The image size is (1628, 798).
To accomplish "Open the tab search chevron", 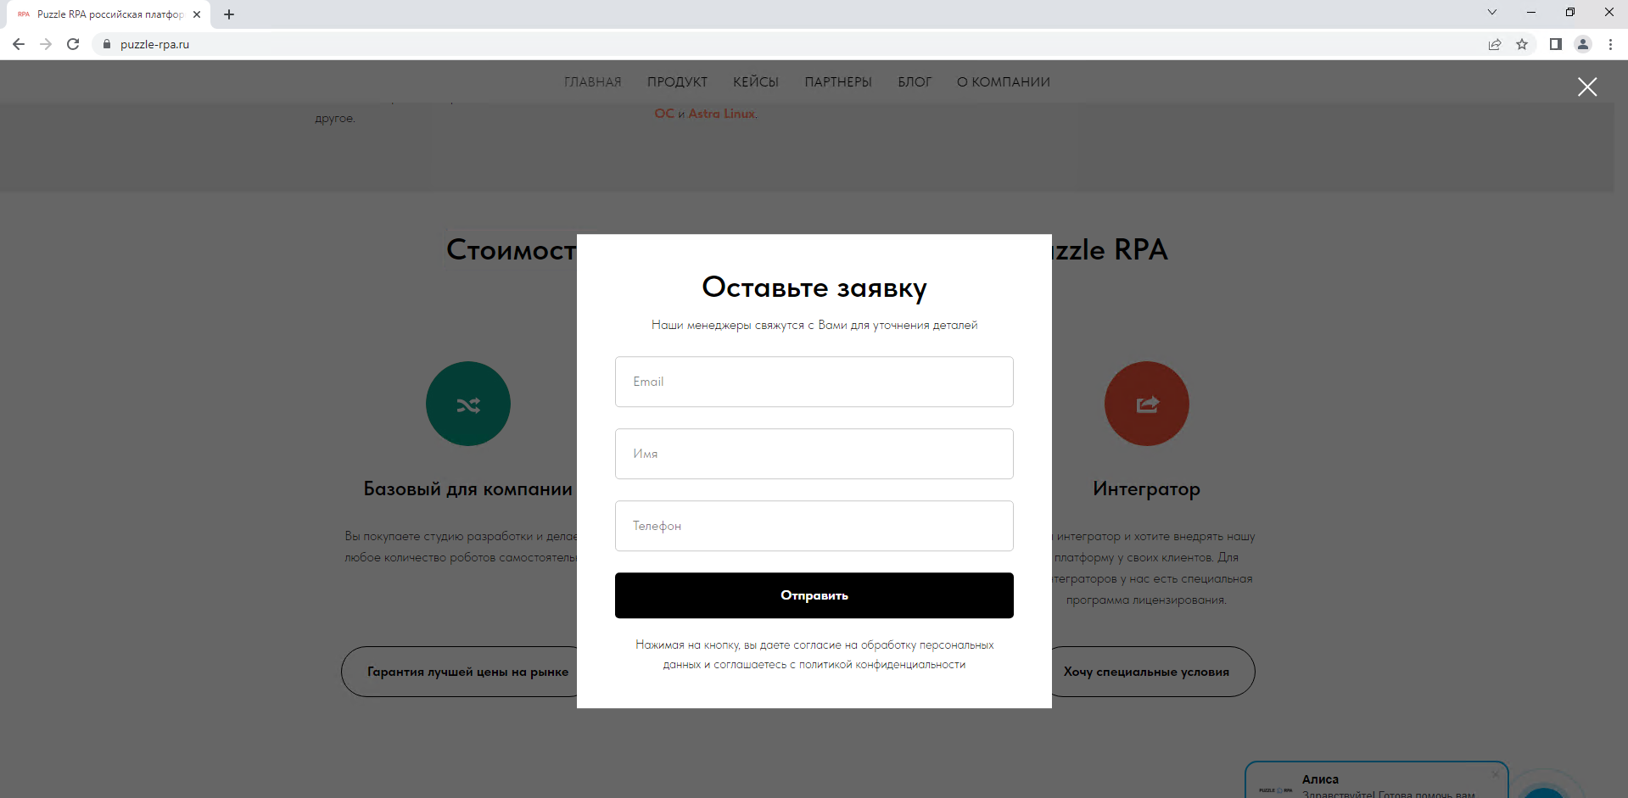I will click(1492, 12).
